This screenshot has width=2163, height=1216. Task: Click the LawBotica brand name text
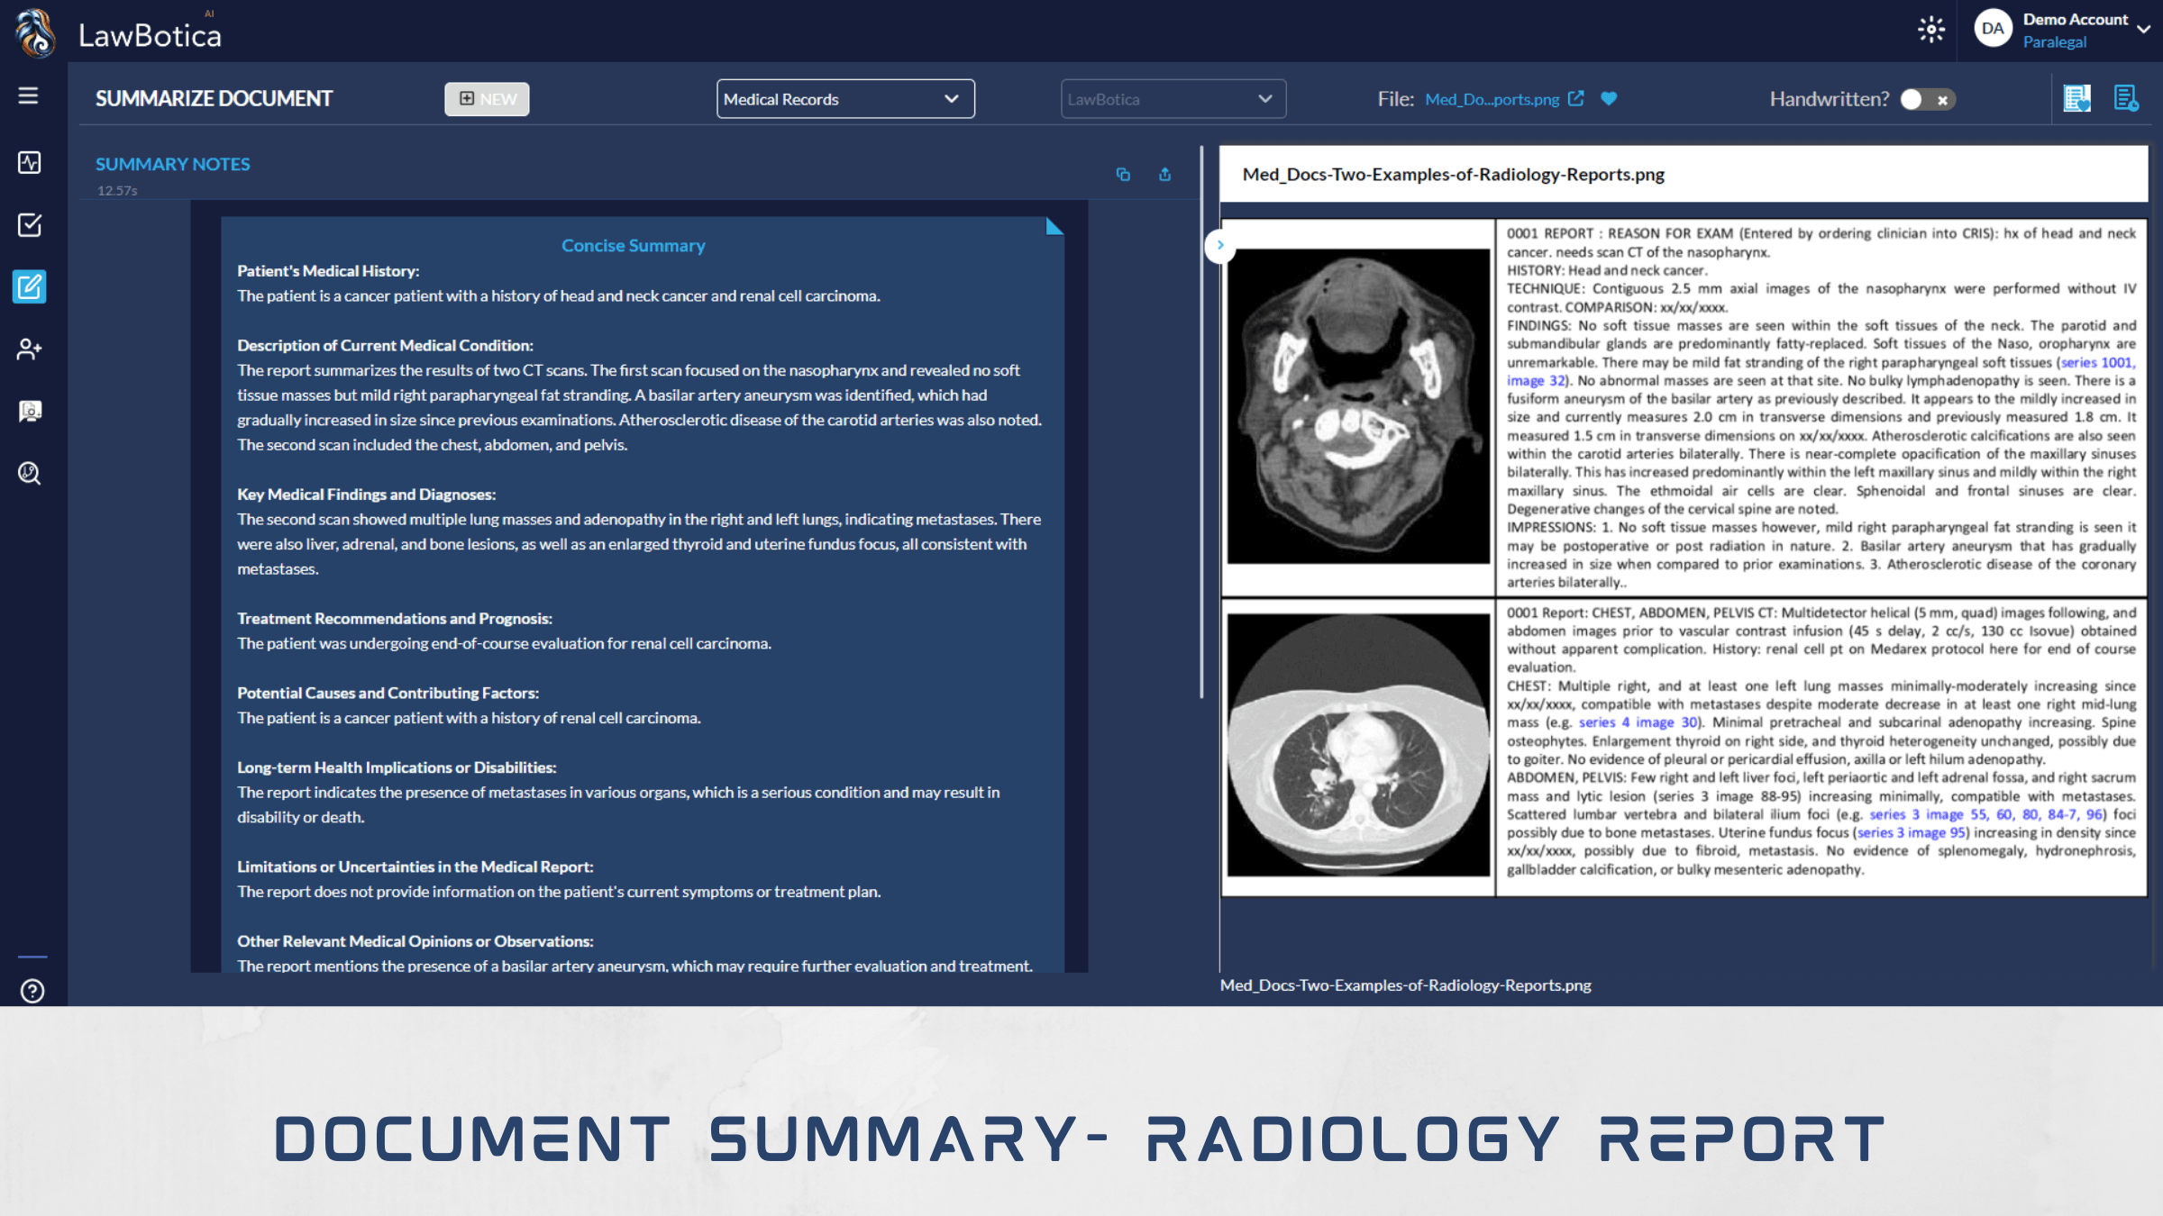pos(150,35)
